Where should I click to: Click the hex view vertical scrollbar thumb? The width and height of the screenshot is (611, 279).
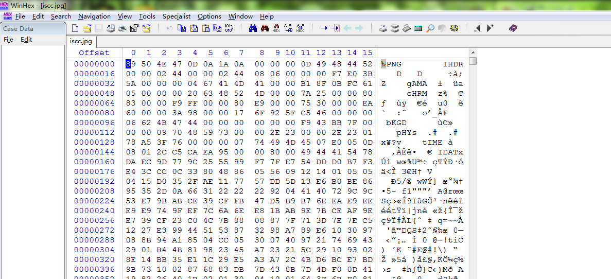pyautogui.click(x=473, y=61)
